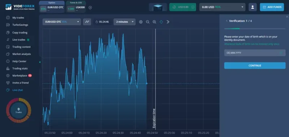The image size is (289, 137).
Task: Click the Market analysis pie icon
Action: [x=8, y=54]
